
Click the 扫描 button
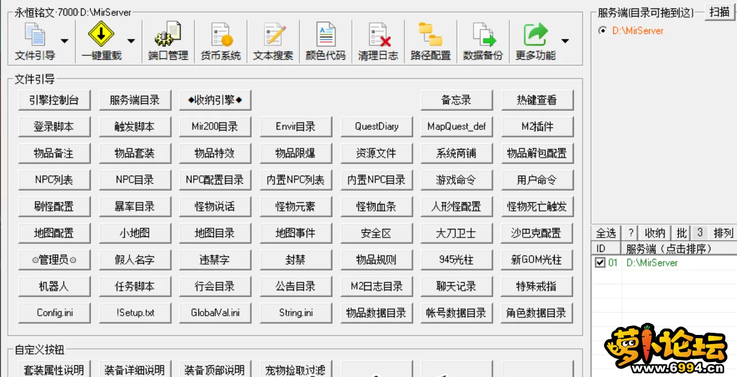[719, 12]
